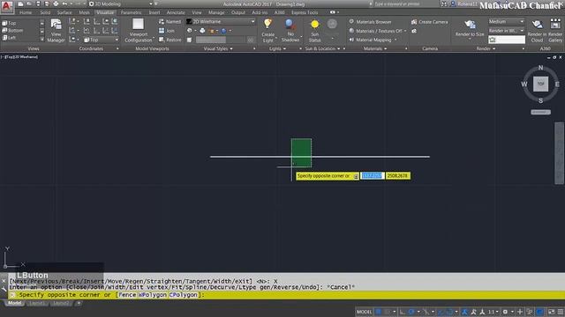565x317 pixels.
Task: Open Render Gallery
Action: coord(555,31)
